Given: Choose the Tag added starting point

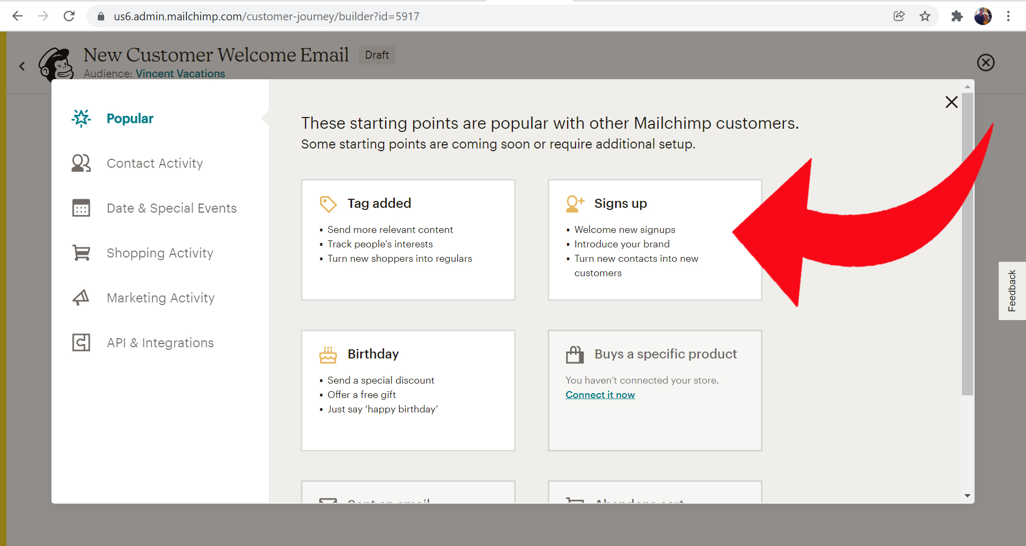Looking at the screenshot, I should point(408,240).
